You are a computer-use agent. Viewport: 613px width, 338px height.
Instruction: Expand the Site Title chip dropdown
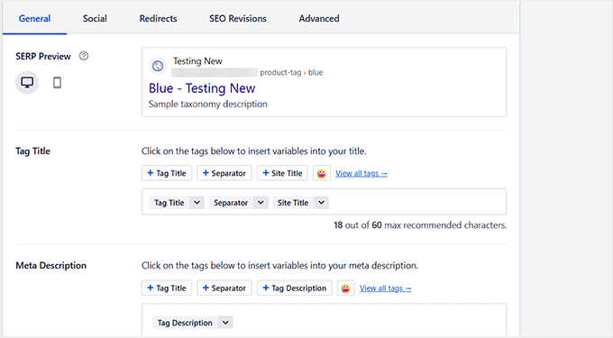coord(321,203)
